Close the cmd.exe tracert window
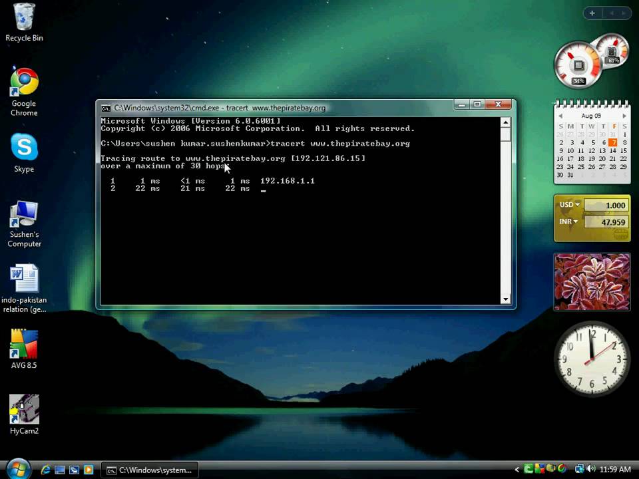 [498, 104]
